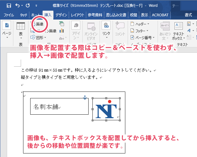Click the ページ (Pages) icon
This screenshot has width=197, height=157.
click(x=7, y=26)
